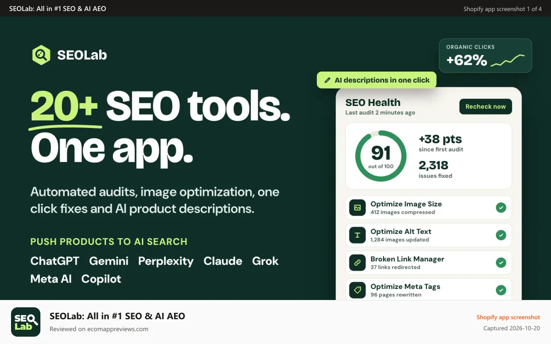This screenshot has height=344, width=551.
Task: Click 37 links redirected text
Action: coord(395,267)
